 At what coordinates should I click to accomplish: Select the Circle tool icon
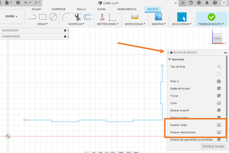point(53,17)
